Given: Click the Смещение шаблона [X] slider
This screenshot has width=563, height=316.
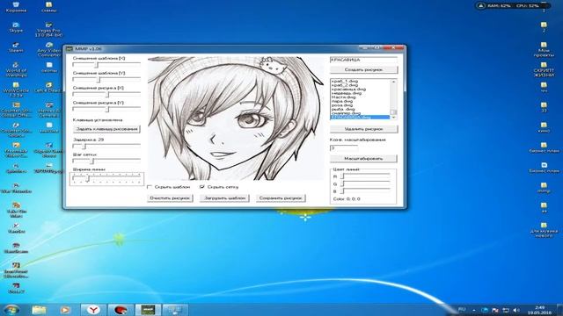Looking at the screenshot, I should [106, 65].
